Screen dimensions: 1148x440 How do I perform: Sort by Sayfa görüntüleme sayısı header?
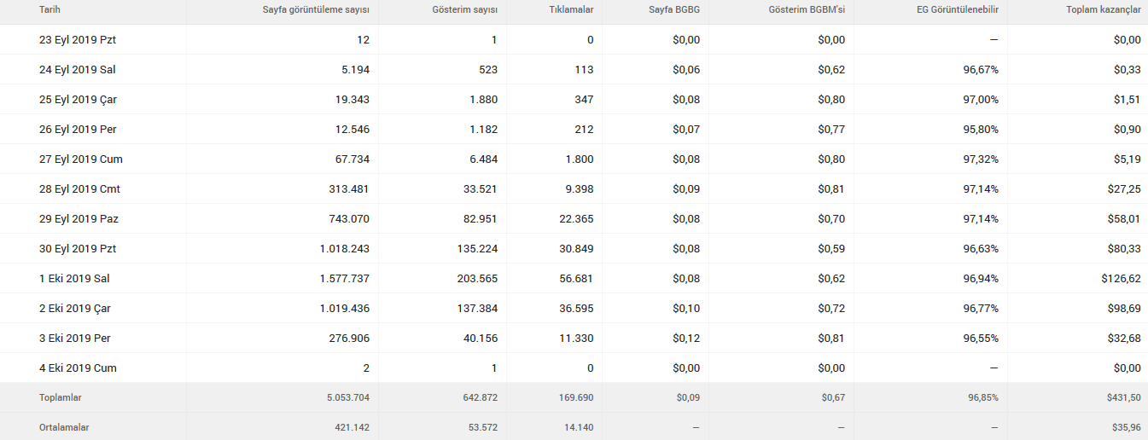pyautogui.click(x=316, y=9)
